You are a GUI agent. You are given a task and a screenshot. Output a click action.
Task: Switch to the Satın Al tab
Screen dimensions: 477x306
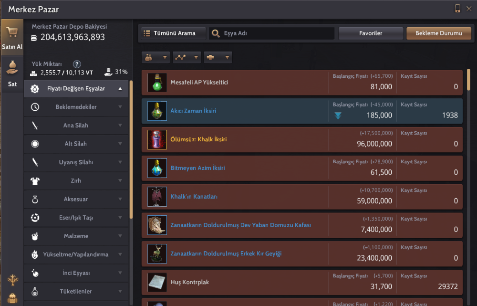(12, 37)
